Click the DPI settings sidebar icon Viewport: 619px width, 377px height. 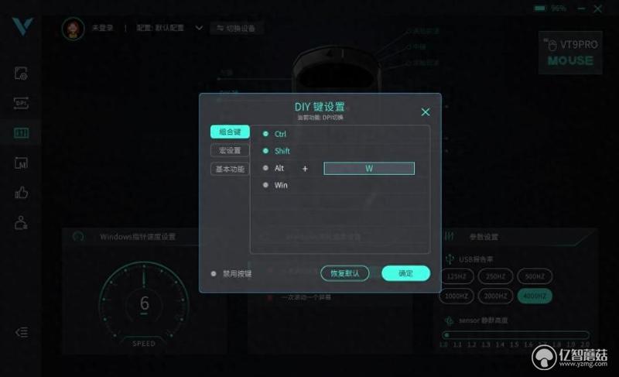pos(21,103)
